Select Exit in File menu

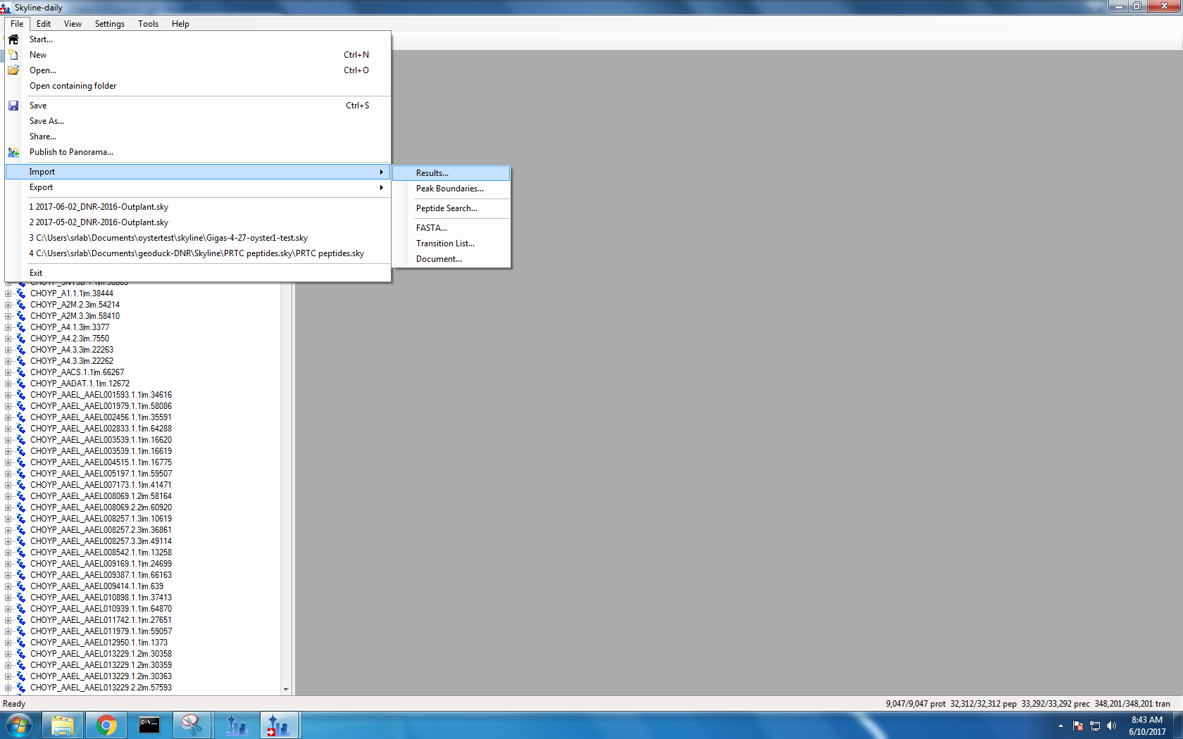point(198,273)
